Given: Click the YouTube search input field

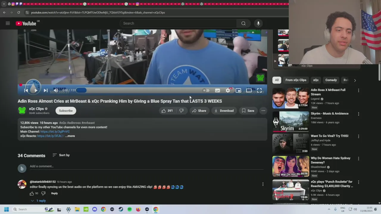Looking at the screenshot, I should 178,23.
